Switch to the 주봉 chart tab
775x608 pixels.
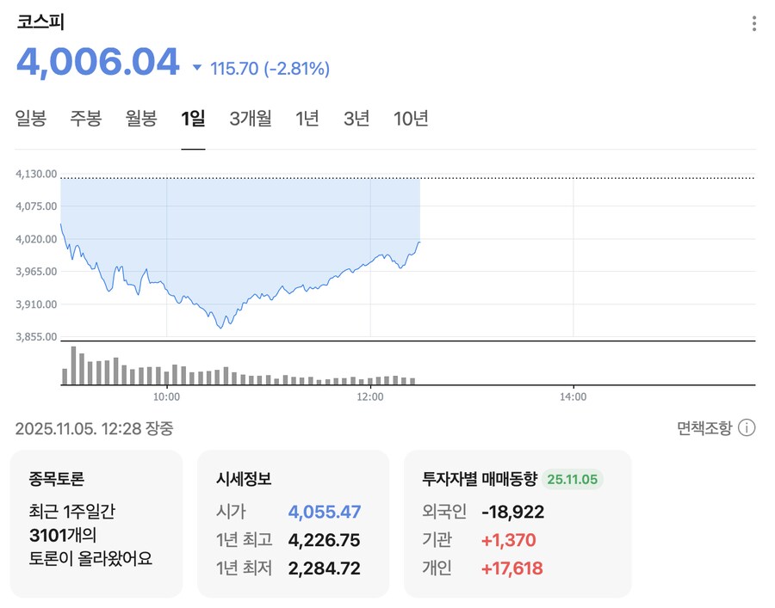click(x=85, y=119)
